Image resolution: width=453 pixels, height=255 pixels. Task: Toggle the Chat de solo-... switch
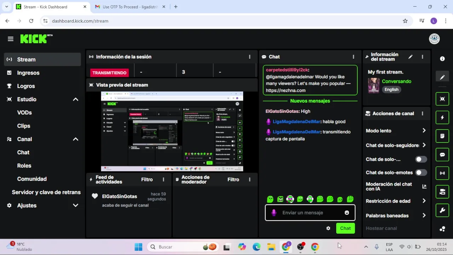pos(421,159)
